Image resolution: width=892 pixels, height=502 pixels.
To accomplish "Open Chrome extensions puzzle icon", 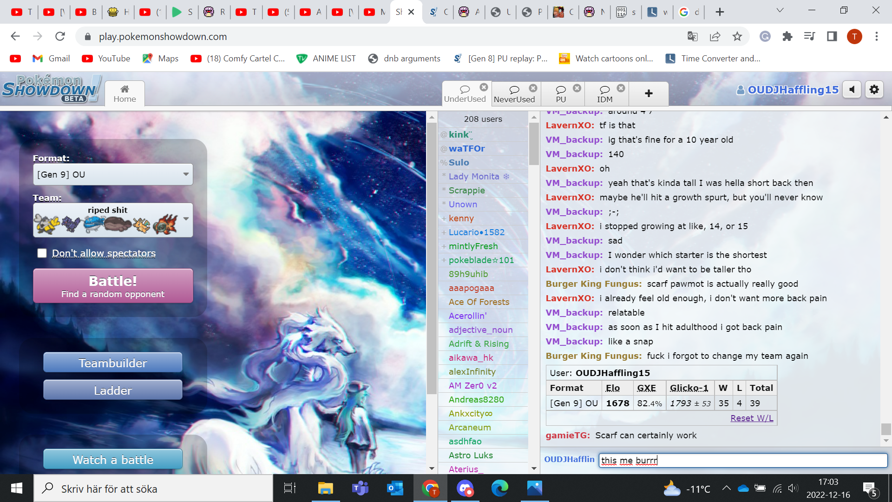I will pyautogui.click(x=787, y=36).
